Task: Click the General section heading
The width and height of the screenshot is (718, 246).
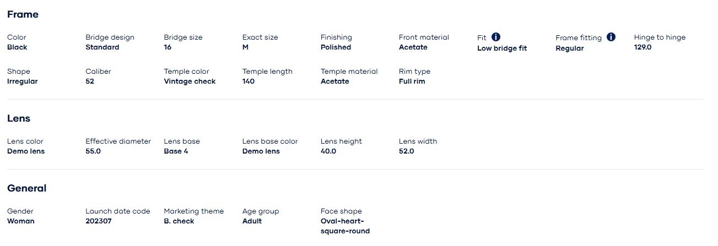Action: coord(26,188)
